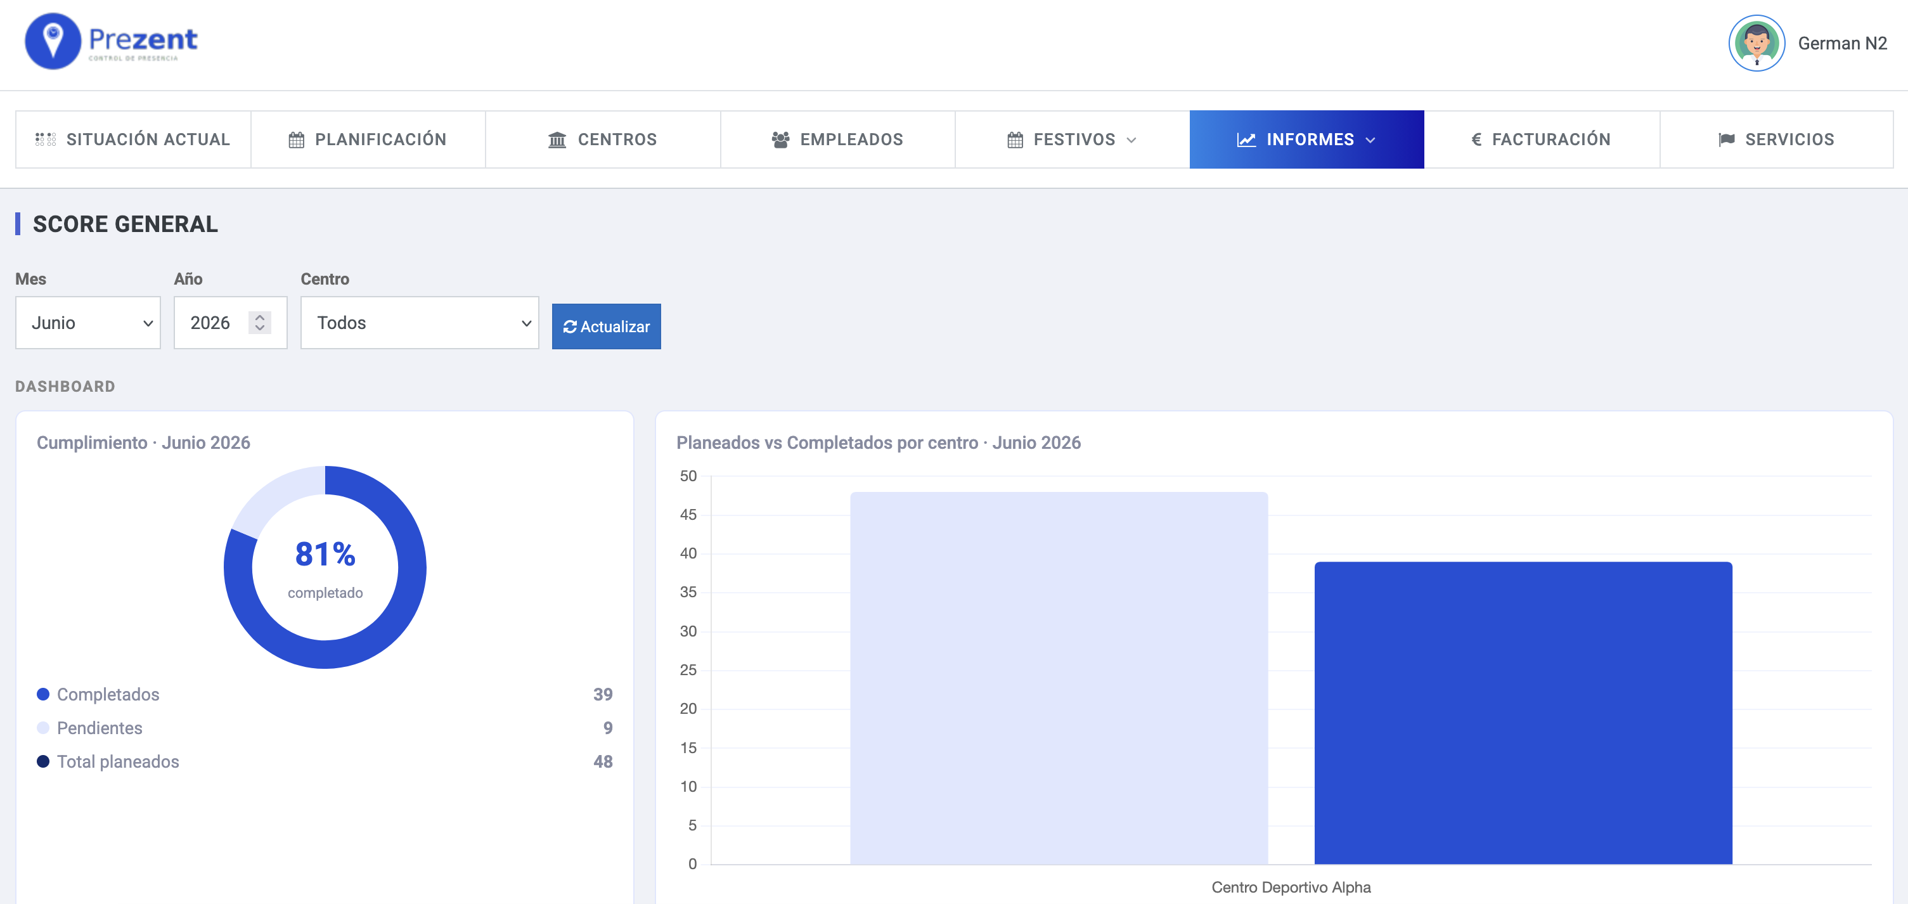Go to the Planificación tab

pyautogui.click(x=368, y=139)
